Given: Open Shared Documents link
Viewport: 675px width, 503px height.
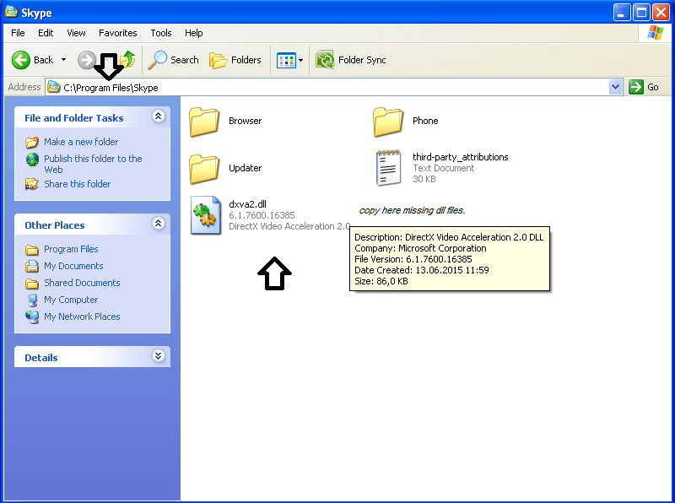Looking at the screenshot, I should point(82,283).
